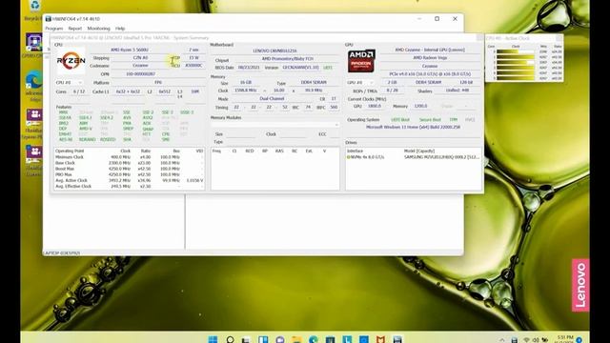Click the AMD-V feature label
The image size is (610, 343).
(85, 129)
